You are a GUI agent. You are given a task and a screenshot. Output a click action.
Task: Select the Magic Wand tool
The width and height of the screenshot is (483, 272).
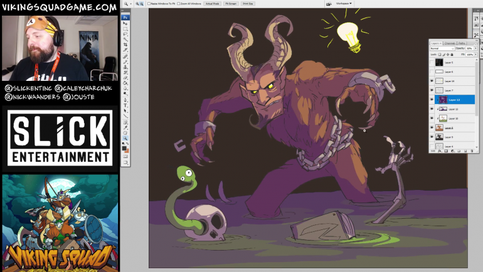(x=125, y=40)
